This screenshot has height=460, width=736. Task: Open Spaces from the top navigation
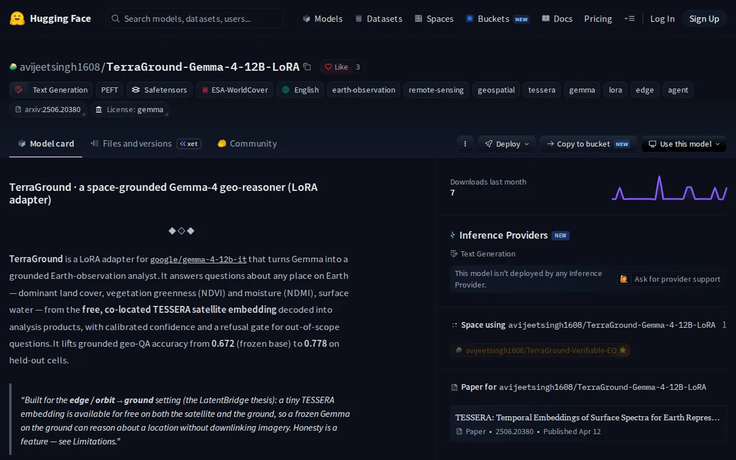[x=434, y=18]
